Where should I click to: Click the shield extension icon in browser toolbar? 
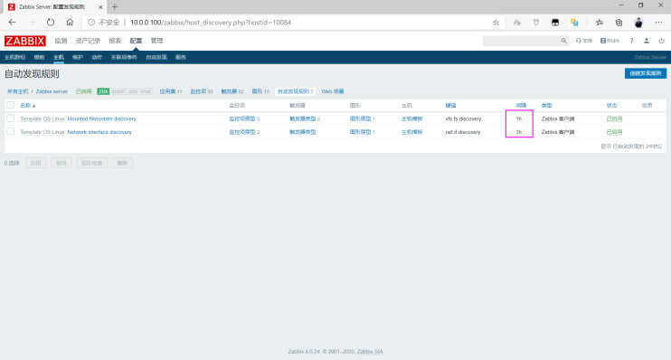(535, 23)
